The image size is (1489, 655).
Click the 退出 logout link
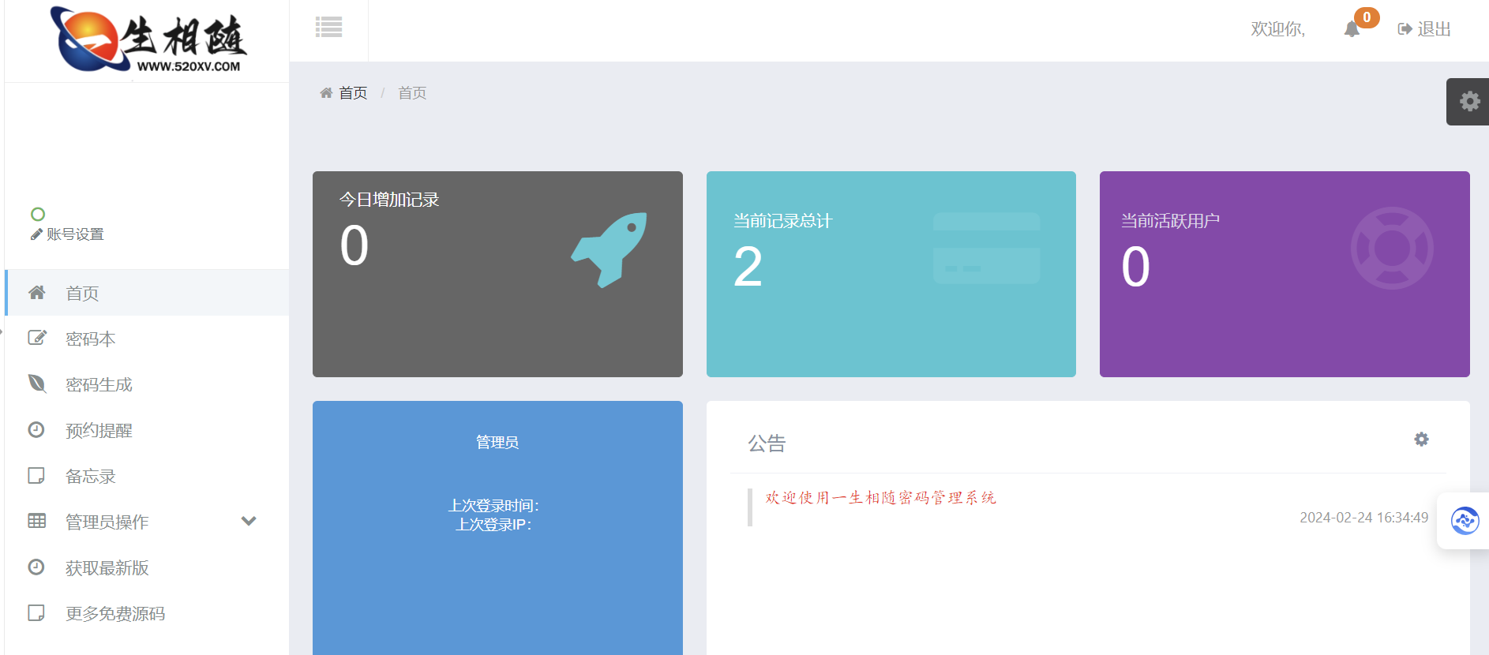tap(1424, 29)
